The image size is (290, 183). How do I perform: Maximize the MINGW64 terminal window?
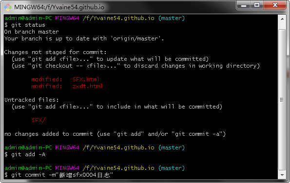tap(257, 5)
